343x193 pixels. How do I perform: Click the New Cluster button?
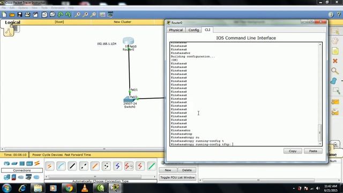[122, 22]
